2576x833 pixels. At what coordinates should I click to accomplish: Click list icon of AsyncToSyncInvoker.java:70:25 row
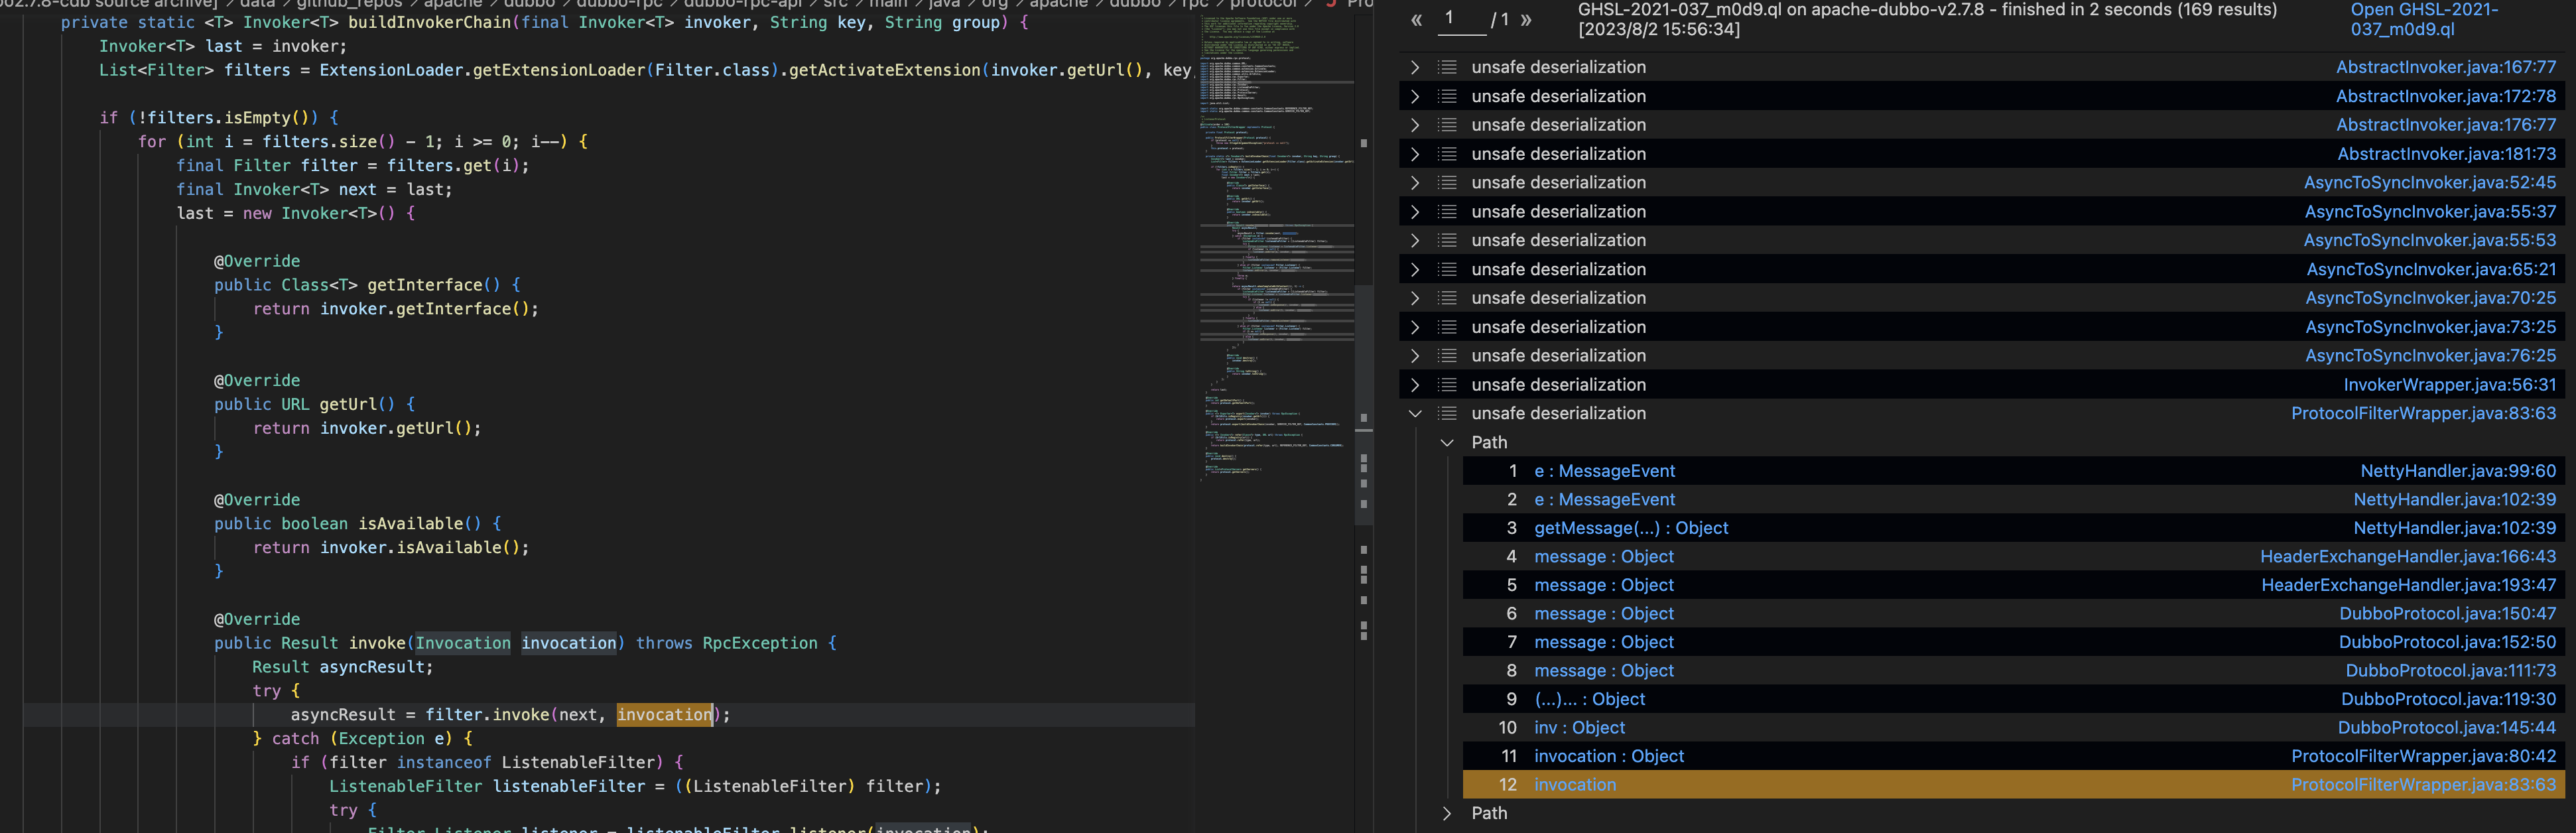coord(1447,298)
